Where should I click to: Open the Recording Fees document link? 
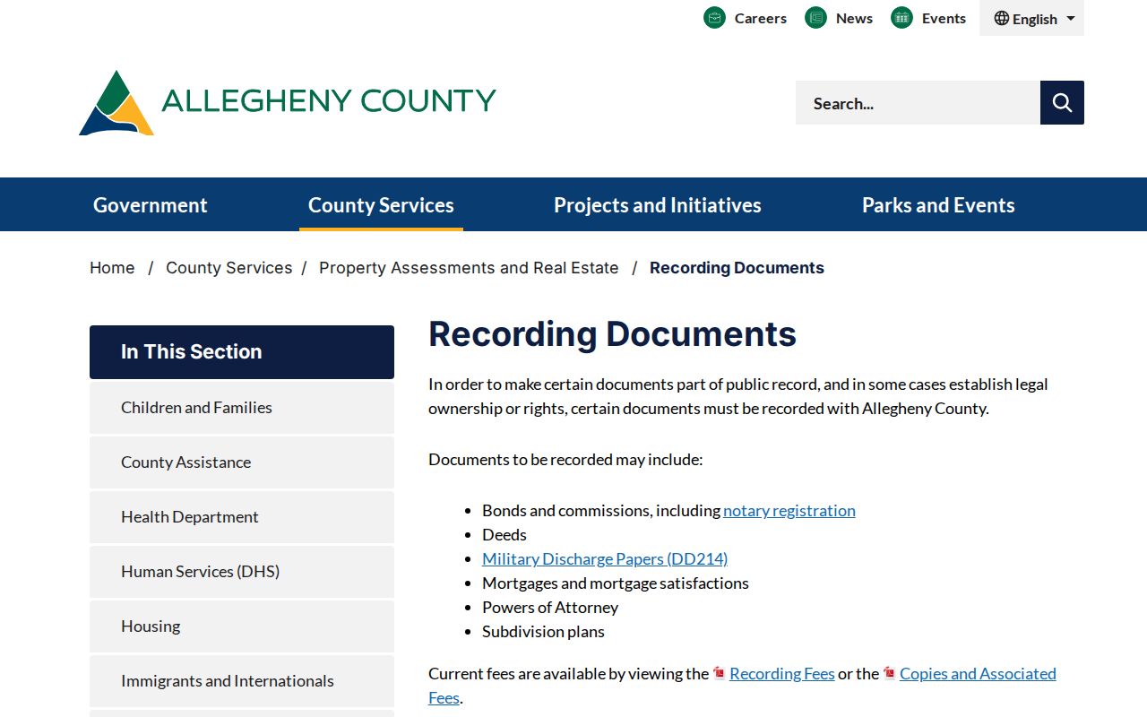pos(782,673)
